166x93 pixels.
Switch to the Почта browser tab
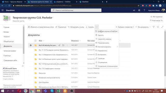[14, 2]
